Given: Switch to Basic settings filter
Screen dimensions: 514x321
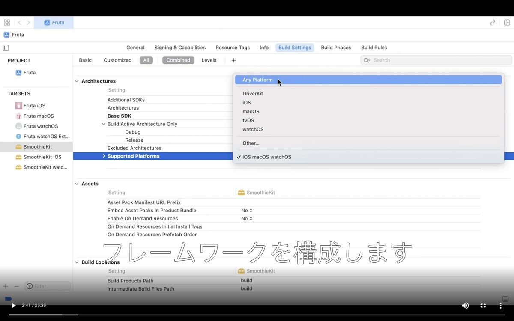Looking at the screenshot, I should tap(85, 60).
